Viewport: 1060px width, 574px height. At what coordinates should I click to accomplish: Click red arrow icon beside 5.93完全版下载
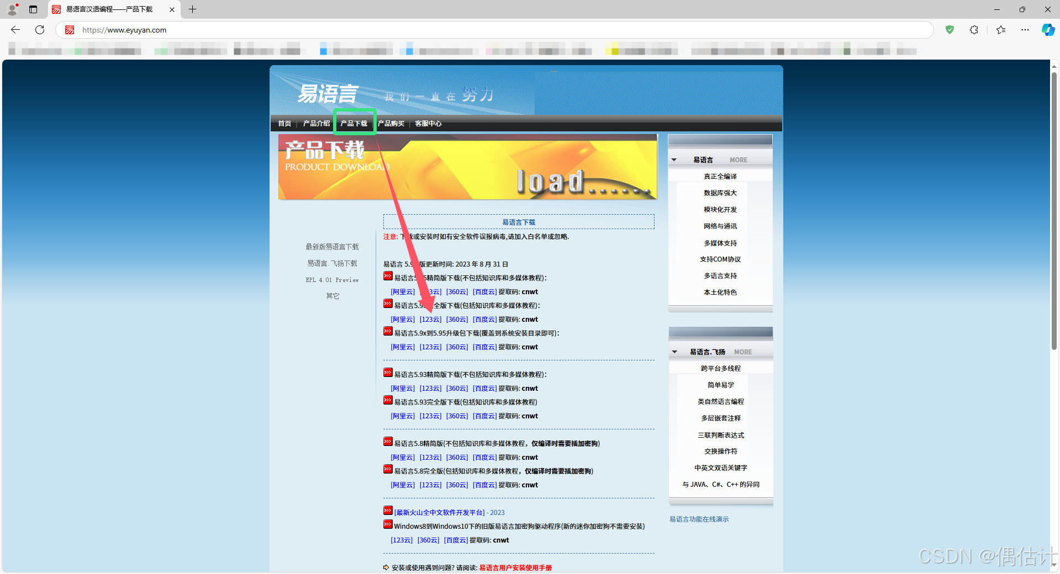(388, 400)
